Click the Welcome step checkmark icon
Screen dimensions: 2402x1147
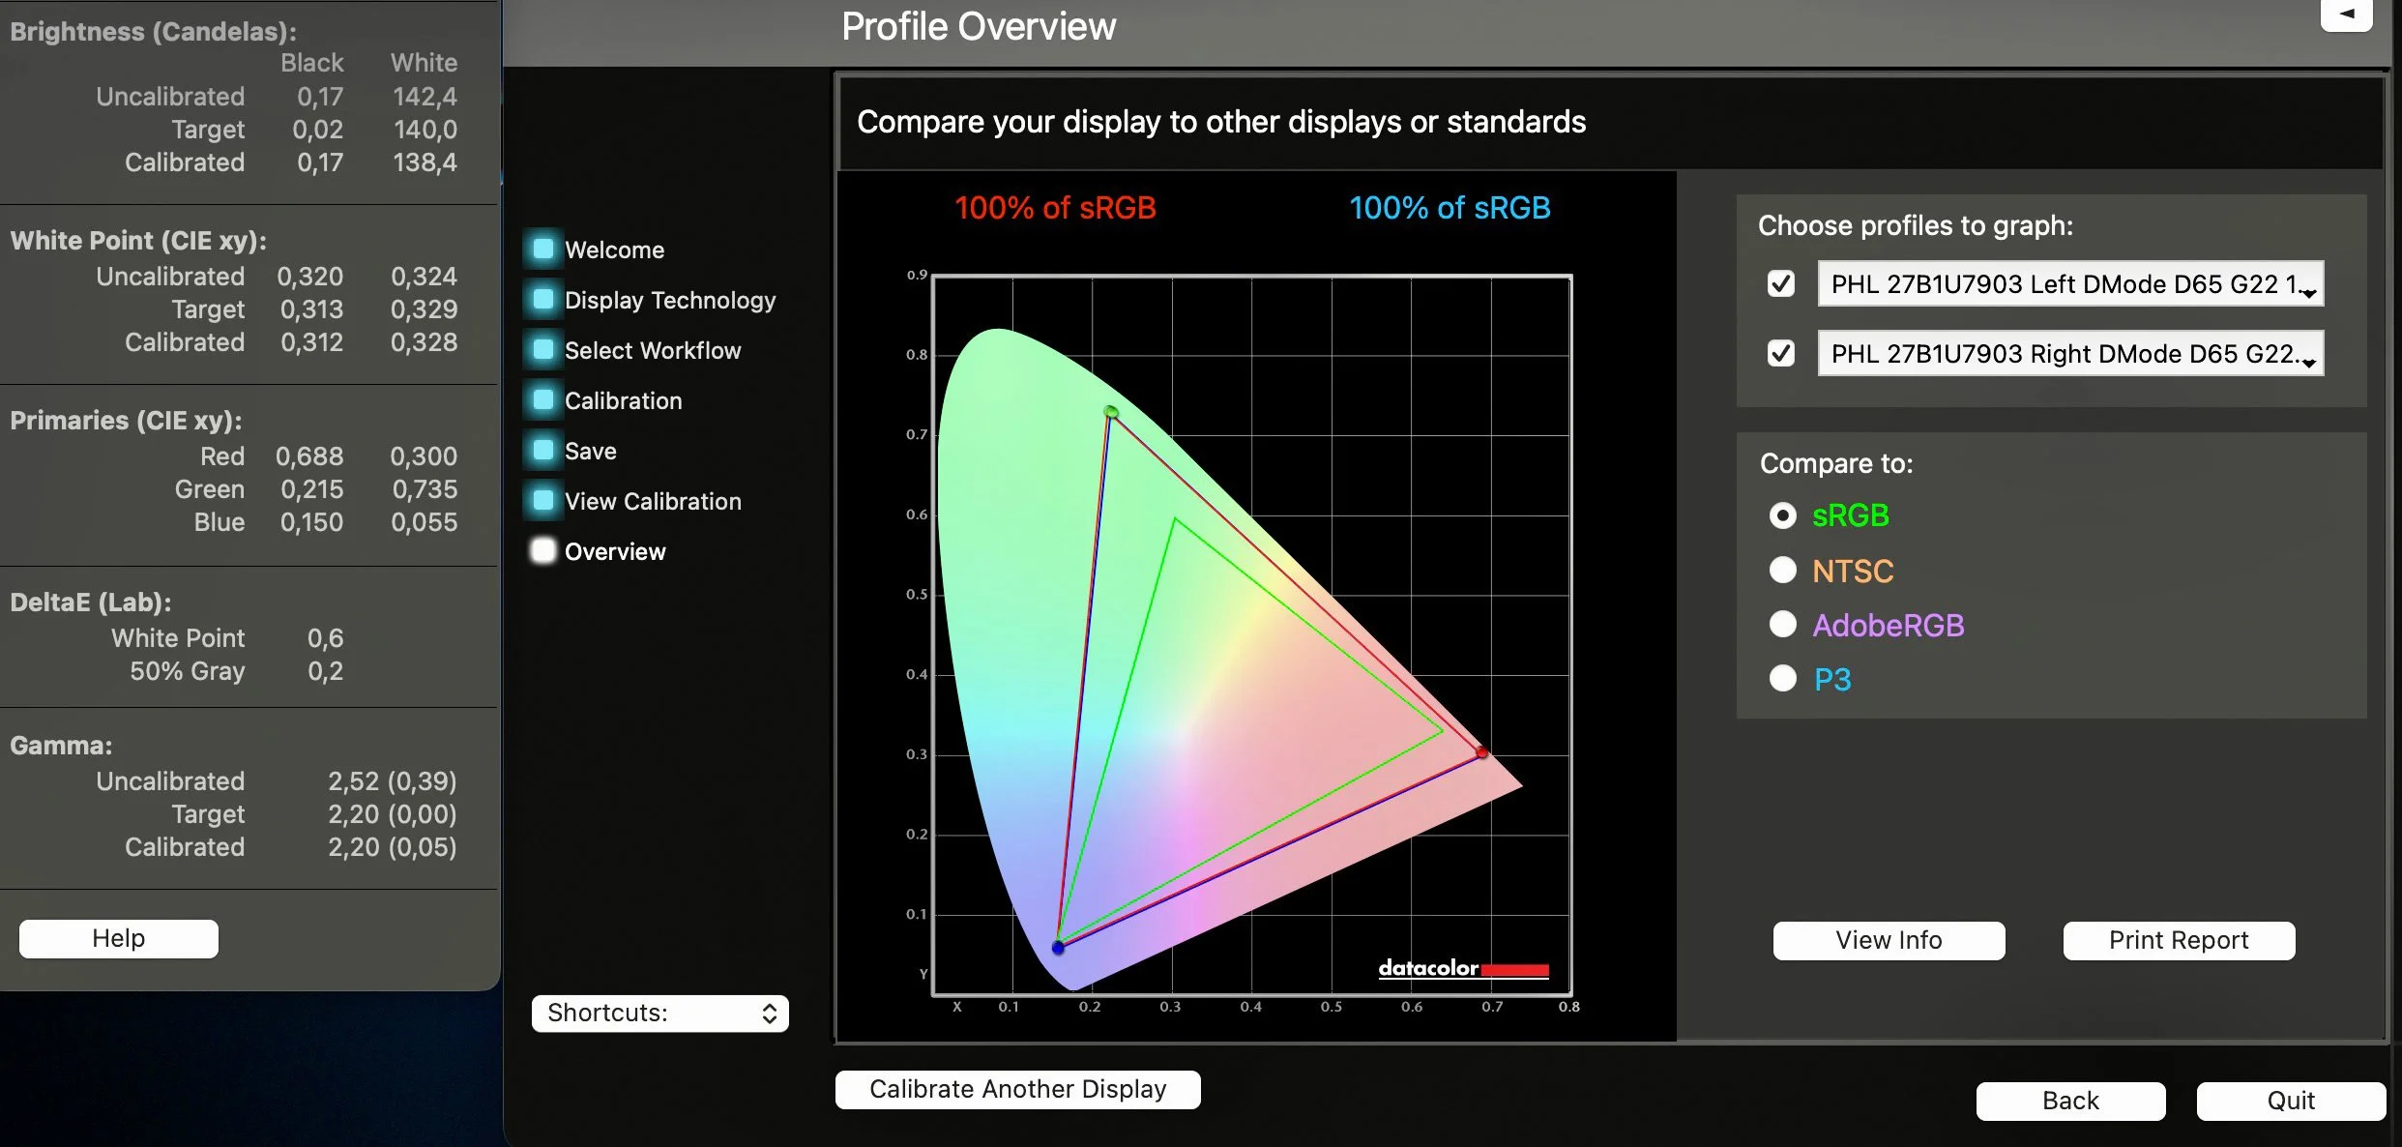coord(543,249)
